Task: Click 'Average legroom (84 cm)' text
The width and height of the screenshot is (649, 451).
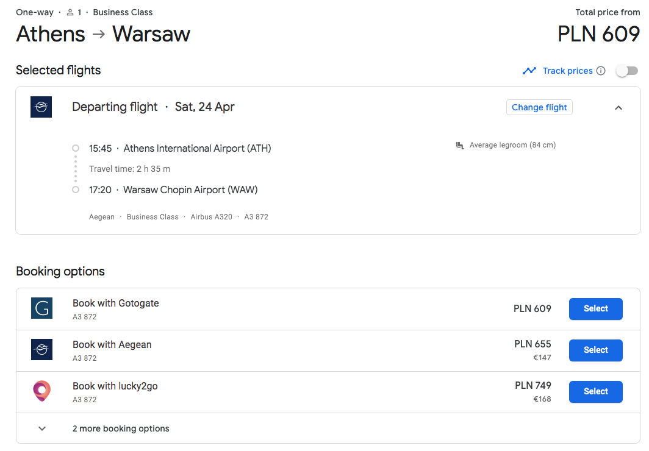Action: click(x=512, y=145)
